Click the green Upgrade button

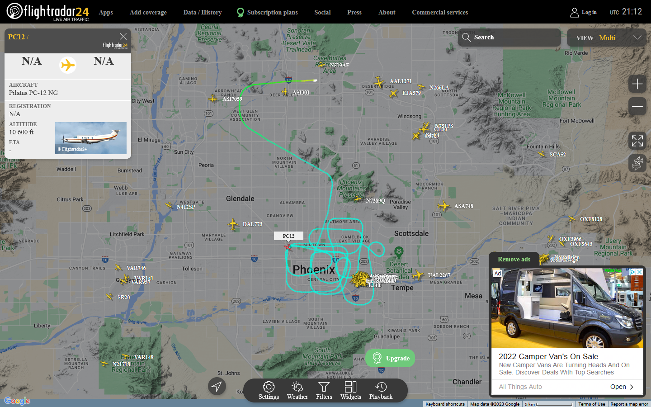[390, 358]
